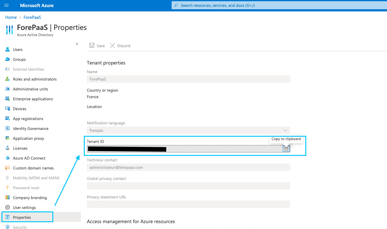Open the hamburger portal menu
The image size is (387, 229).
(7, 6)
